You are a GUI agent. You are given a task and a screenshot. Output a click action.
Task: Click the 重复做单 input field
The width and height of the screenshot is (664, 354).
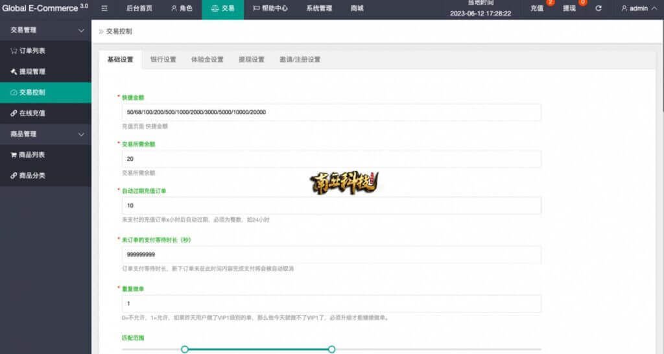pos(331,303)
